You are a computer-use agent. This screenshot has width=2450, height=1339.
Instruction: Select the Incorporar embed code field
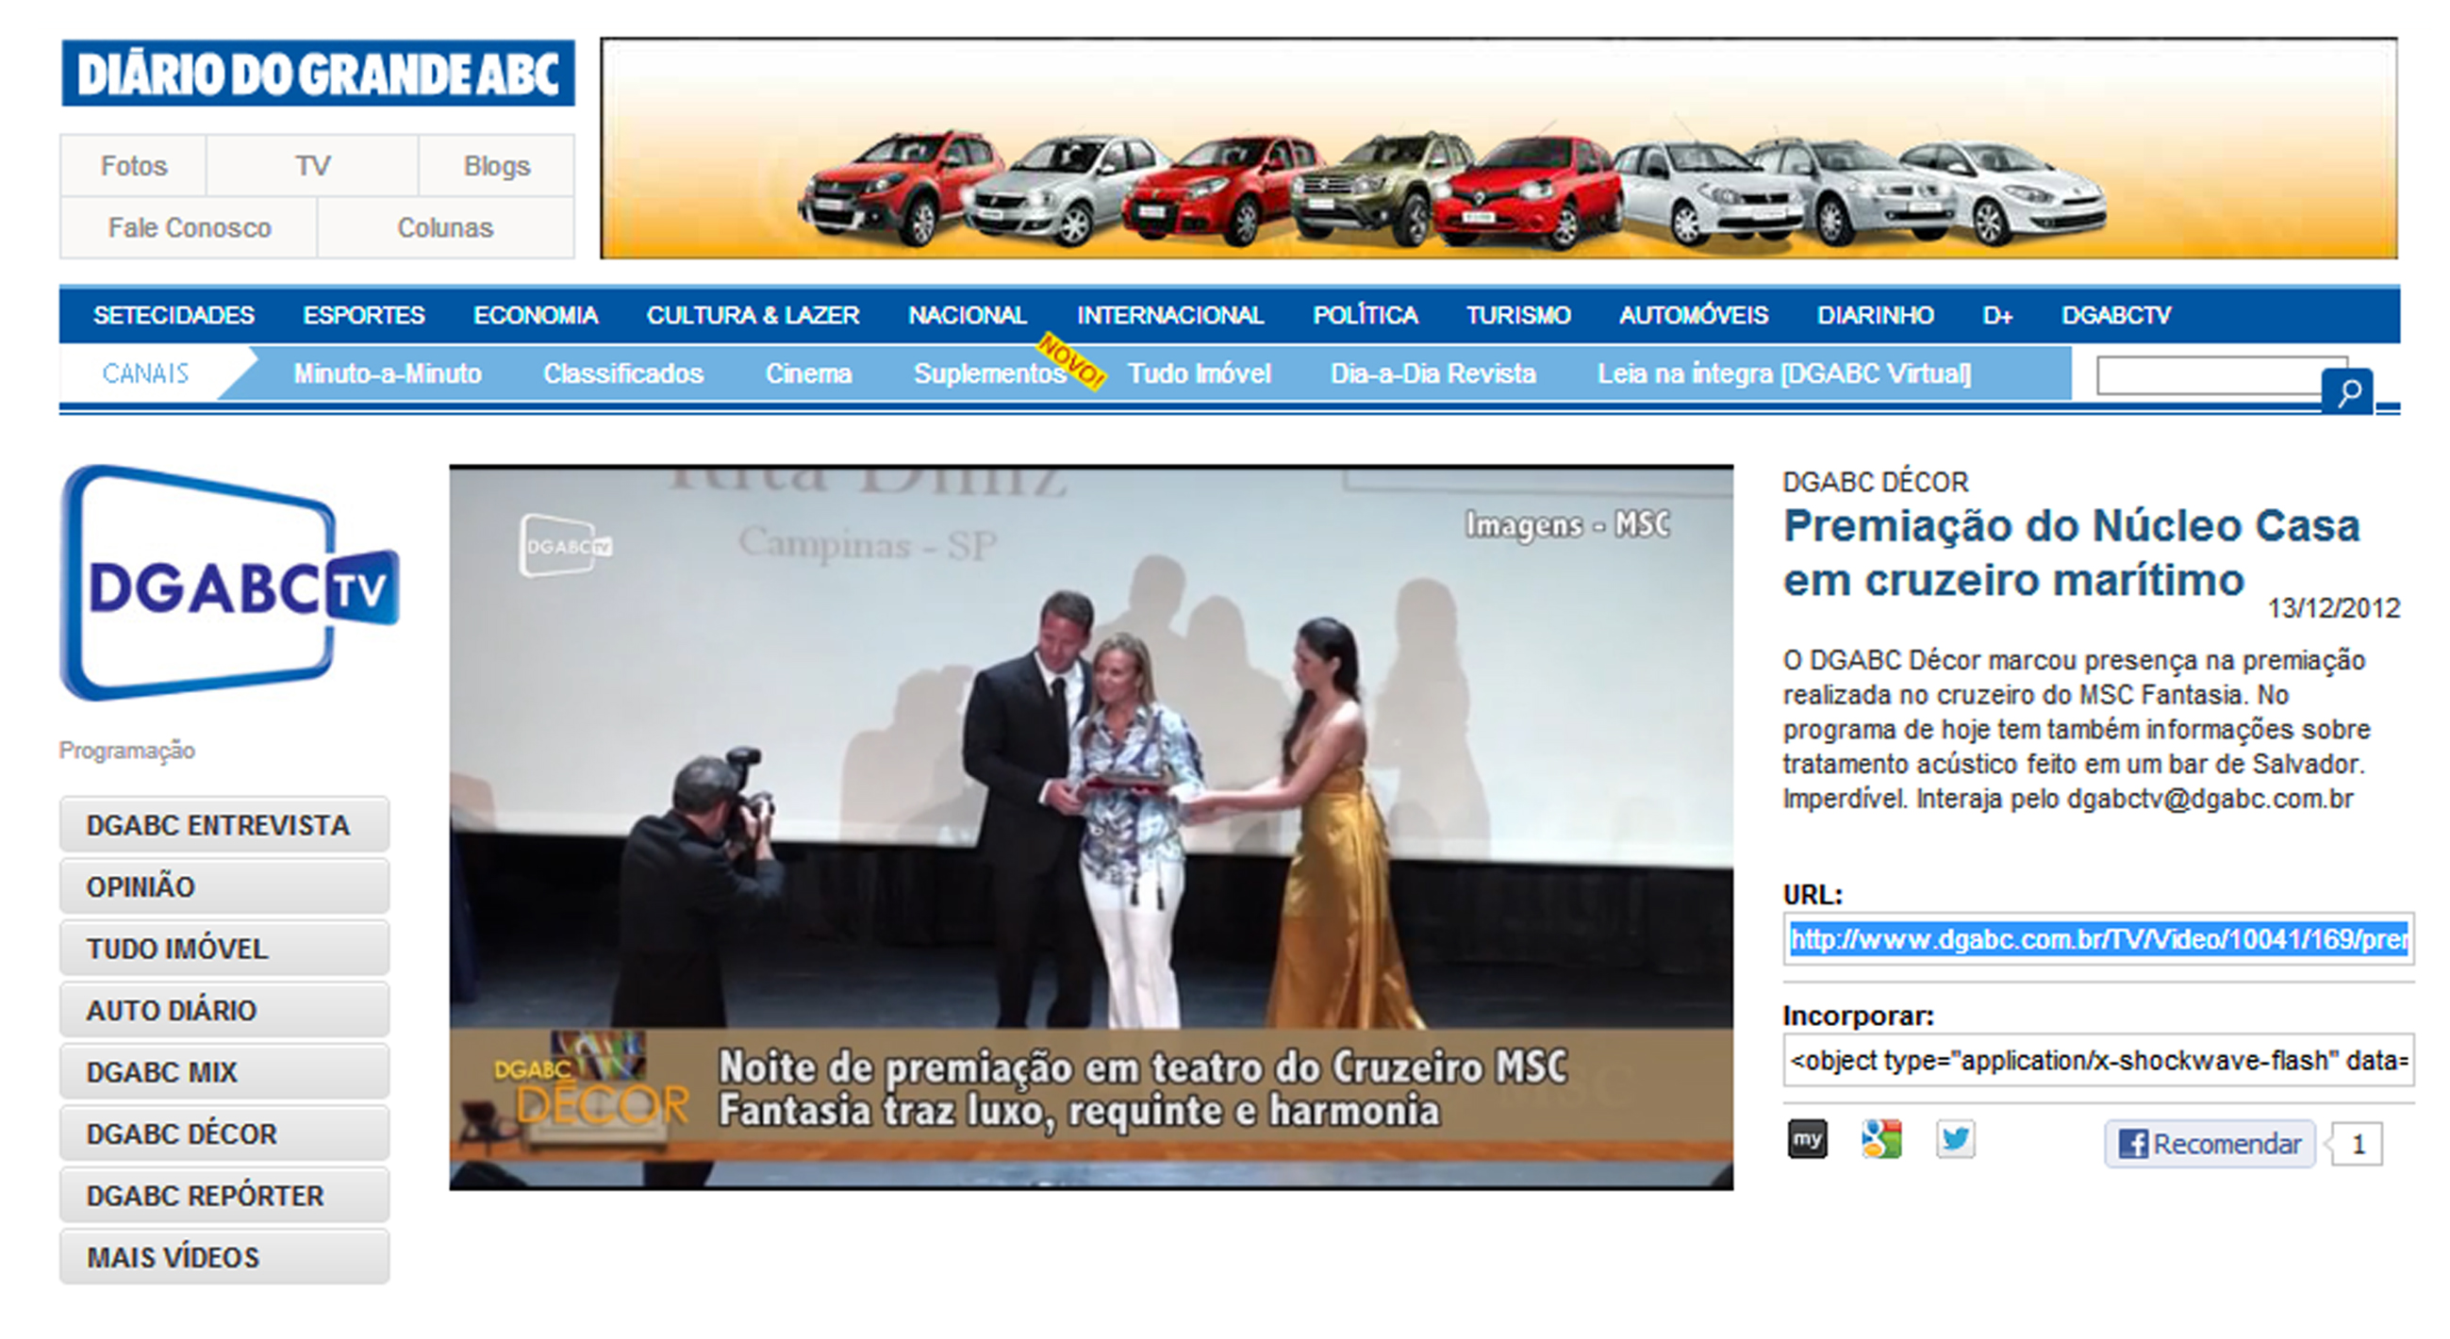point(2098,1061)
